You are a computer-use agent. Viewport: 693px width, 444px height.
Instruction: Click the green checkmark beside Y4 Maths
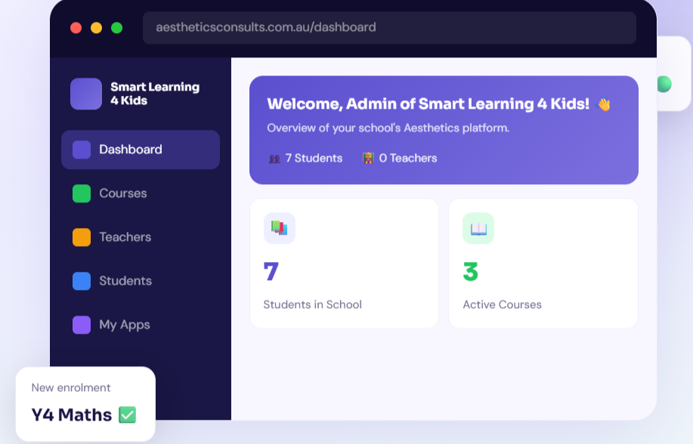(127, 415)
